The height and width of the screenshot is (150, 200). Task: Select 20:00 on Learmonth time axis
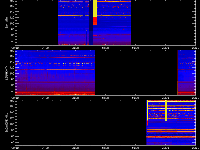[165, 98]
